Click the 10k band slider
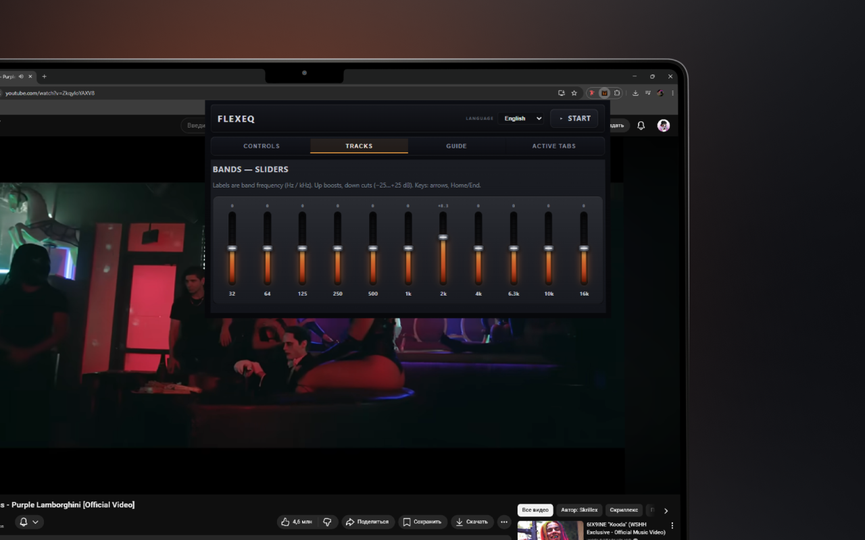The width and height of the screenshot is (865, 540). [x=549, y=248]
